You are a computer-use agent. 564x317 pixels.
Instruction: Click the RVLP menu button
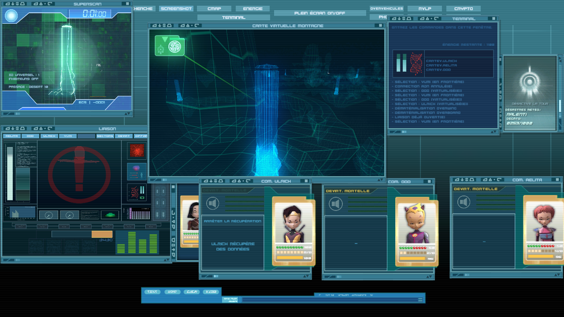pyautogui.click(x=425, y=9)
